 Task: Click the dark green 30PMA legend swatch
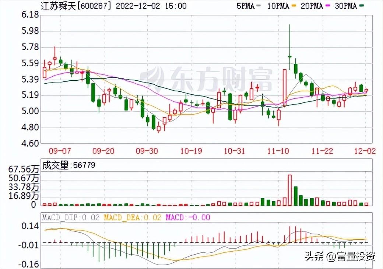361,6
